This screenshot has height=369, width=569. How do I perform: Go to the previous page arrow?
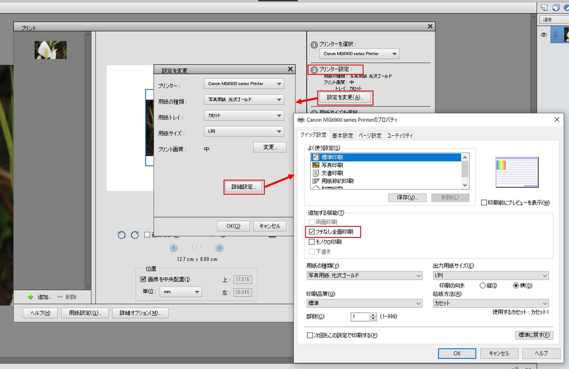coord(174,248)
